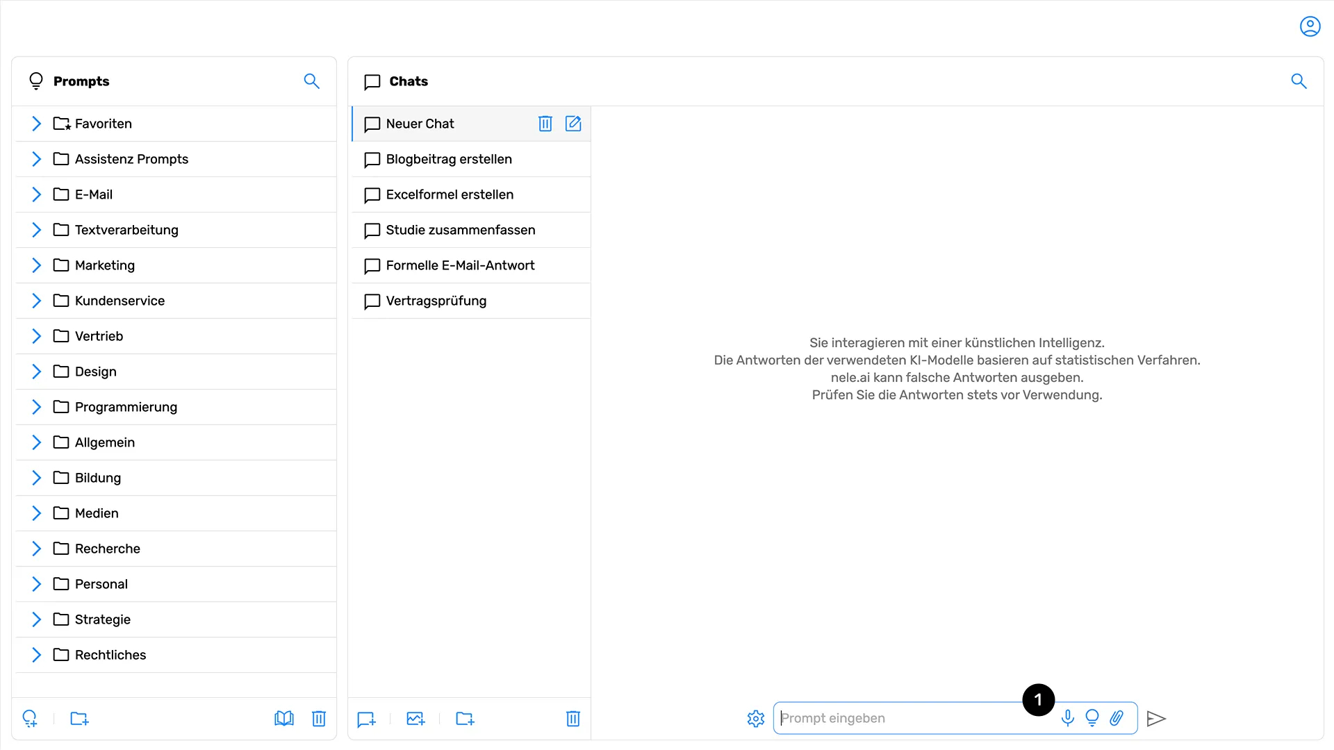This screenshot has width=1334, height=750.
Task: Click the send prompt arrow icon
Action: pos(1155,719)
